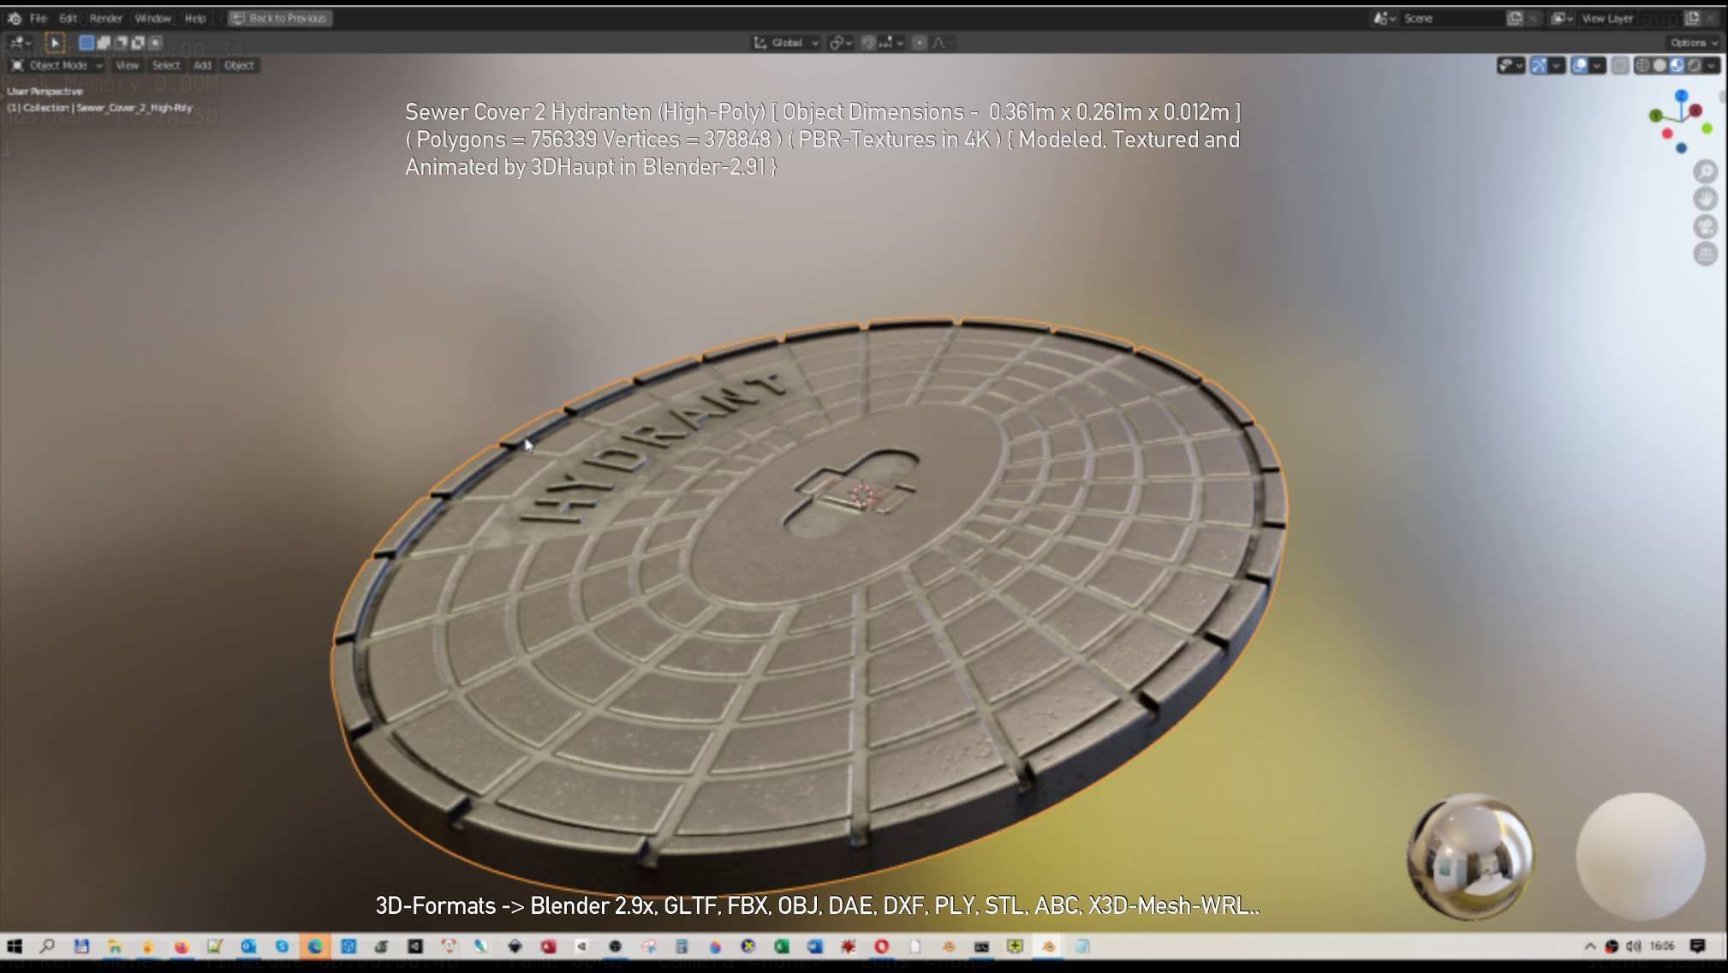Open the Windows notification center
1728x973 pixels.
pyautogui.click(x=1698, y=946)
